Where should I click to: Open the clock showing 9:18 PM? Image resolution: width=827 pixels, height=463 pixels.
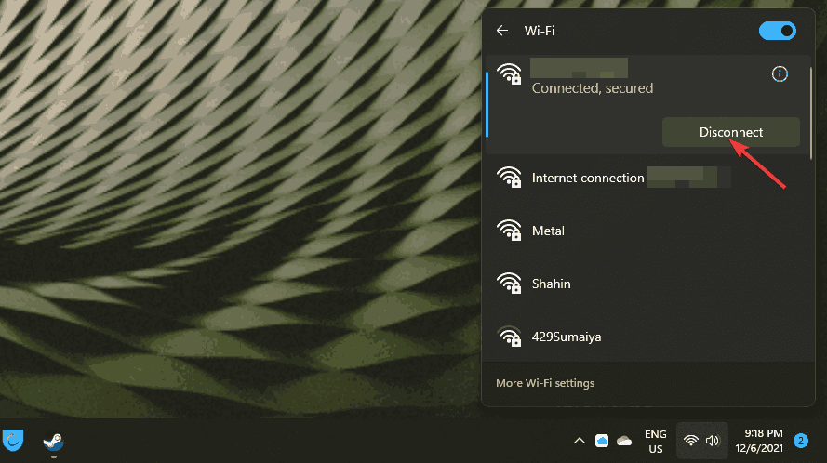point(759,441)
